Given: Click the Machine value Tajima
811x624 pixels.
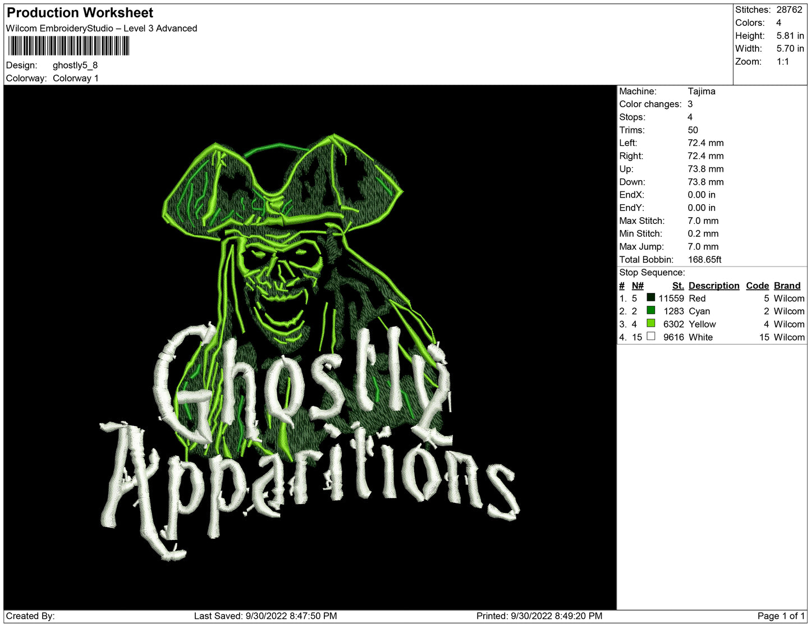Looking at the screenshot, I should click(701, 91).
